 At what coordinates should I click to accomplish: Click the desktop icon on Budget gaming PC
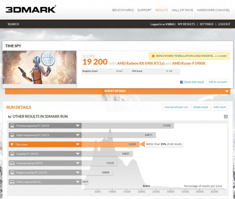(12, 172)
